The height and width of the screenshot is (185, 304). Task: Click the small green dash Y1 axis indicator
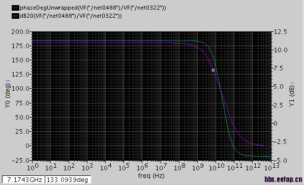292,83
